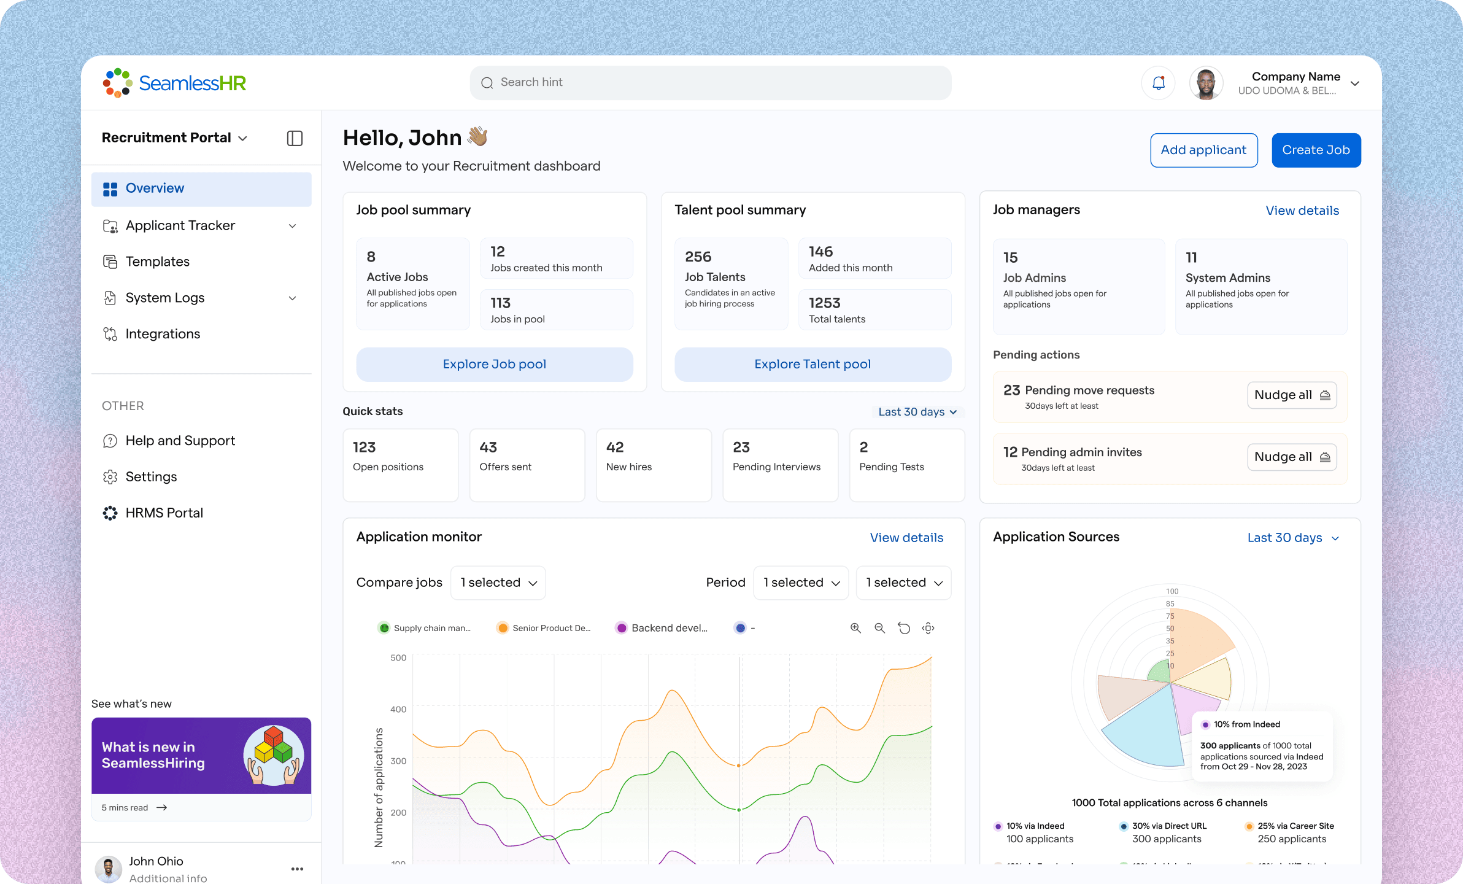Zoom in on the application monitor chart
The height and width of the screenshot is (884, 1463).
855,628
